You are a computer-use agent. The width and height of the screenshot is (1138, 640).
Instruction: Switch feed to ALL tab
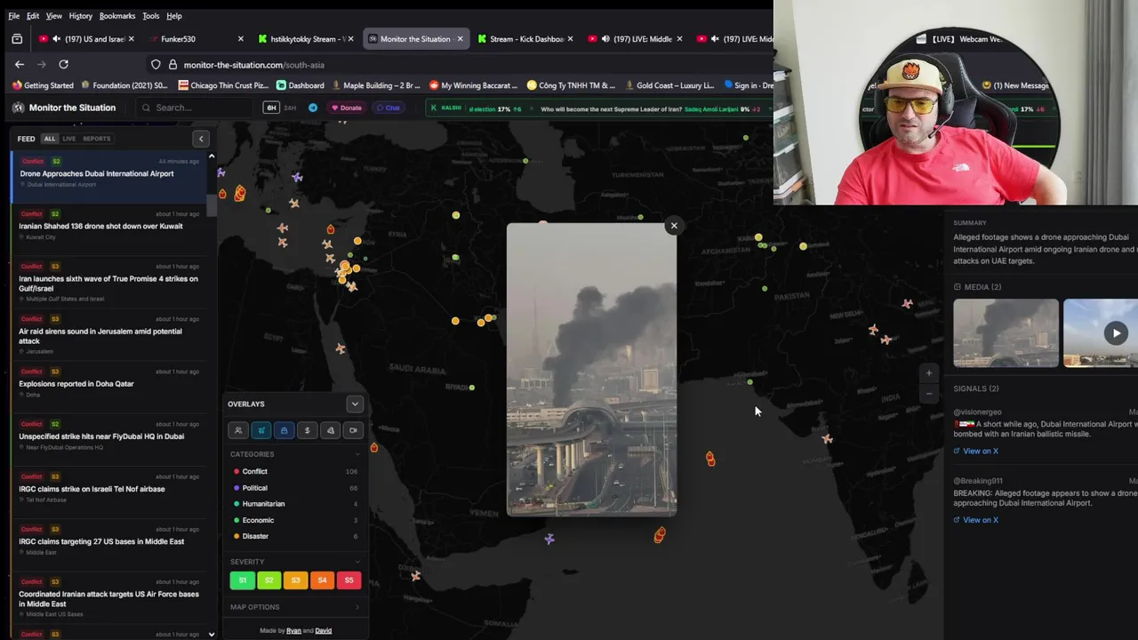pyautogui.click(x=50, y=139)
